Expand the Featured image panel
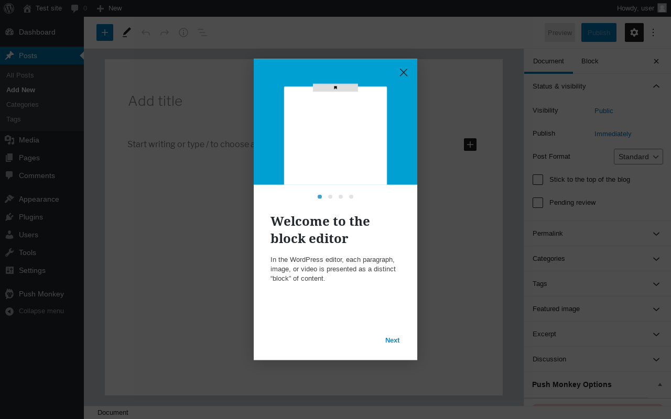Image resolution: width=671 pixels, height=419 pixels. click(598, 309)
